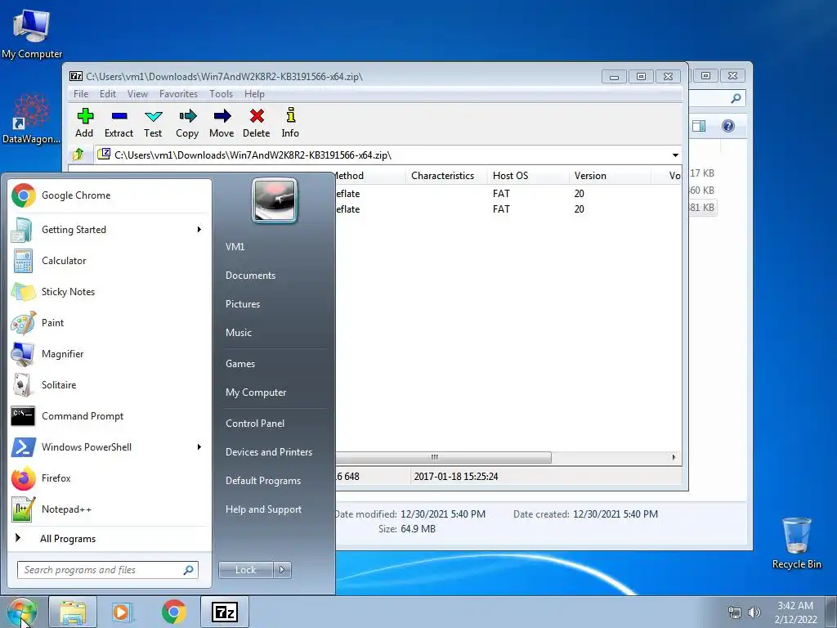Open the Tools menu in 7-Zip

tap(221, 94)
